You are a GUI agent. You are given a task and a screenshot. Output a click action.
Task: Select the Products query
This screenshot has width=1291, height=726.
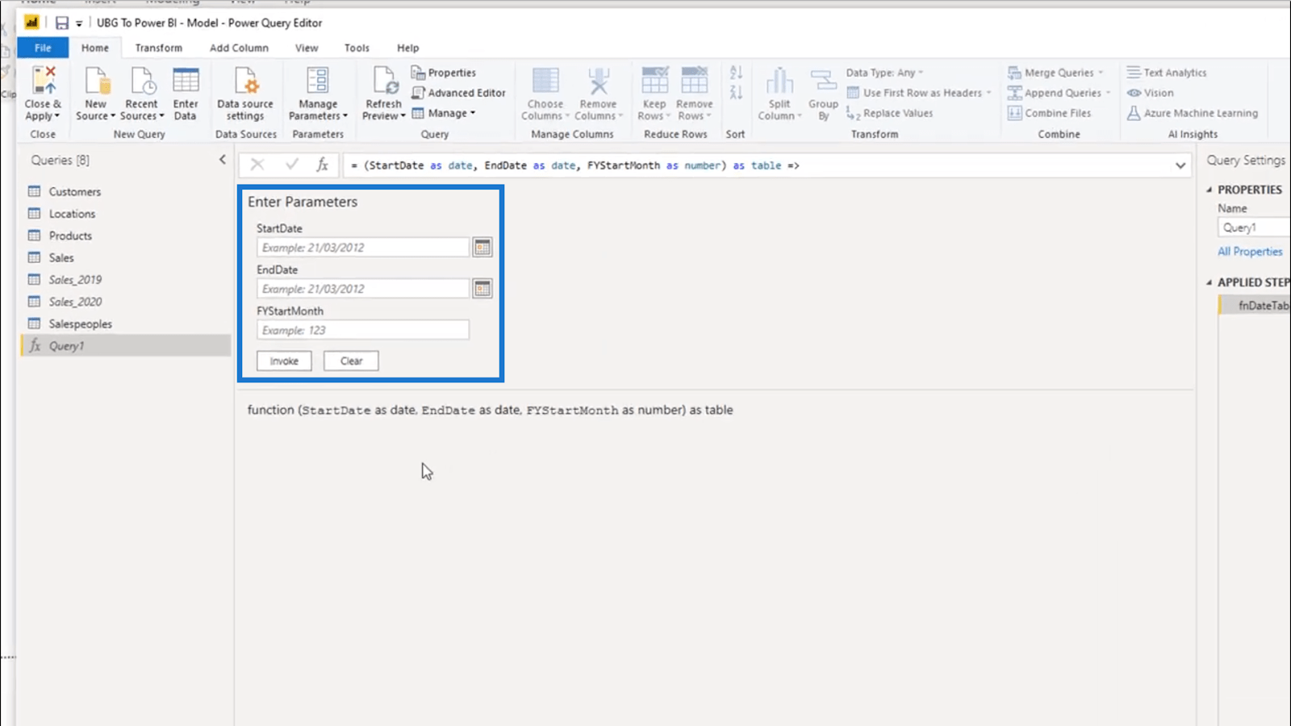[126, 236]
